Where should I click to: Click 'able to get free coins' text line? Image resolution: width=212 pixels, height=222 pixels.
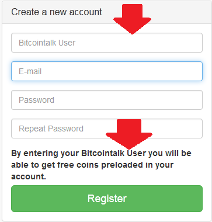point(55,165)
